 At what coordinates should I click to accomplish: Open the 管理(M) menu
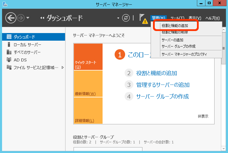coord(159,18)
